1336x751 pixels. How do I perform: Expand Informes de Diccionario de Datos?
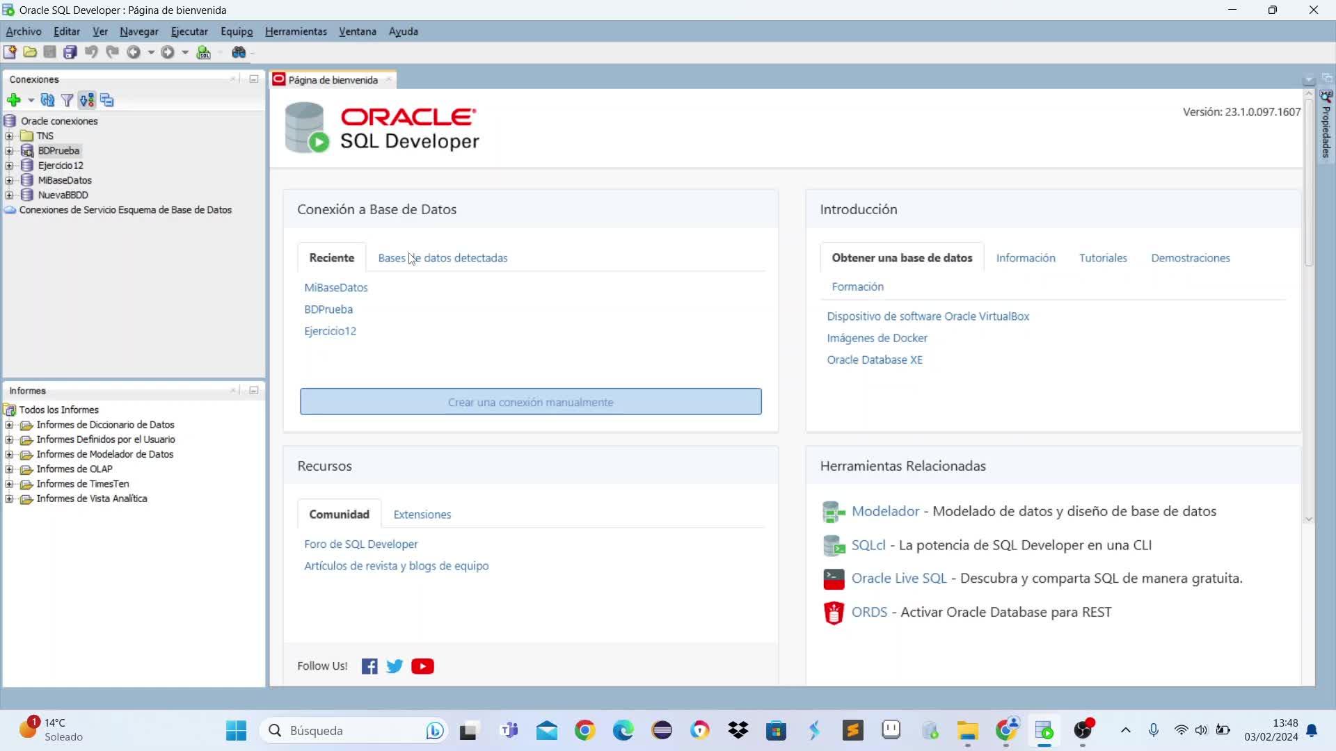9,425
